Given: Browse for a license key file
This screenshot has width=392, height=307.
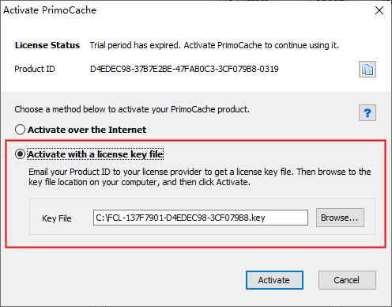Looking at the screenshot, I should click(x=340, y=218).
